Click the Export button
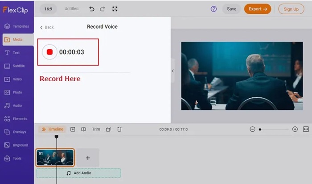Screen dimensions: 312x184 click(257, 9)
